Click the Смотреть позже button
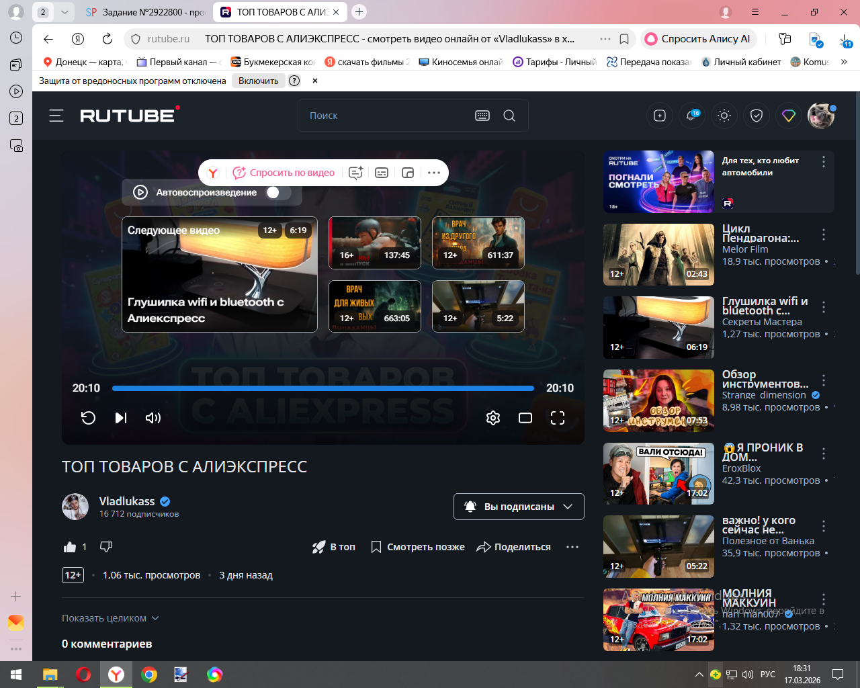 point(418,547)
